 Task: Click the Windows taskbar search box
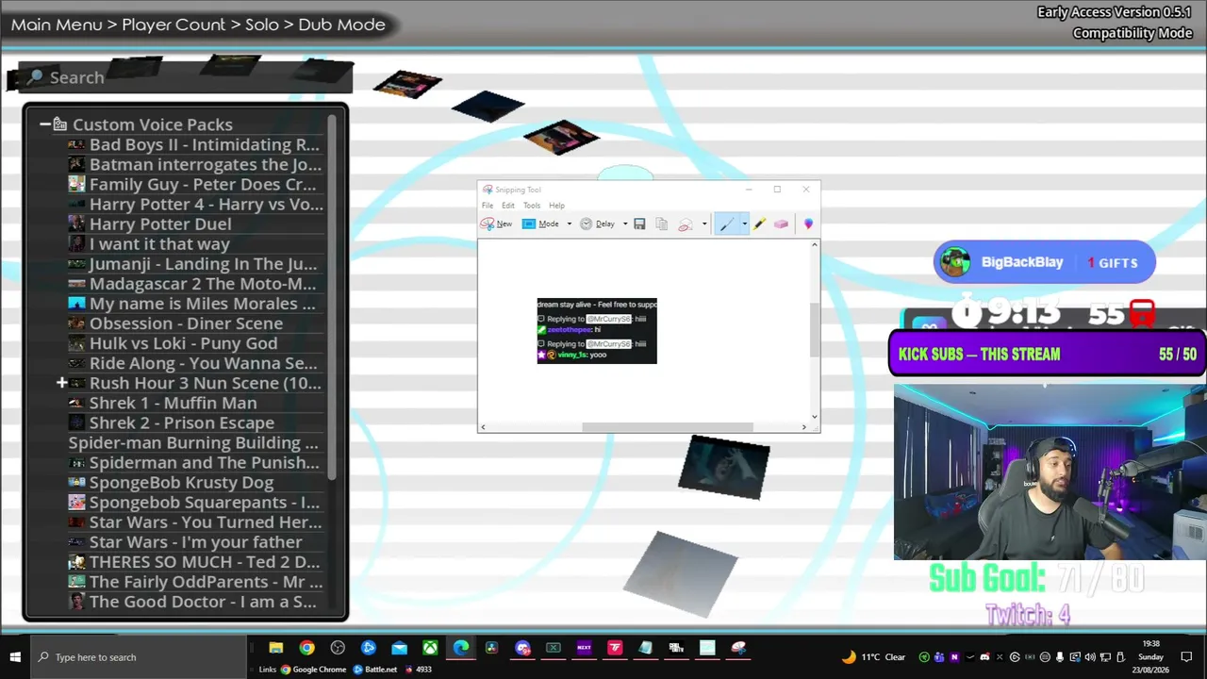pyautogui.click(x=140, y=657)
